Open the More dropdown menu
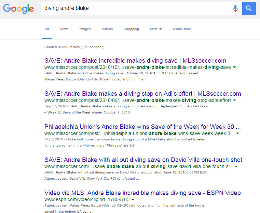 156,29
